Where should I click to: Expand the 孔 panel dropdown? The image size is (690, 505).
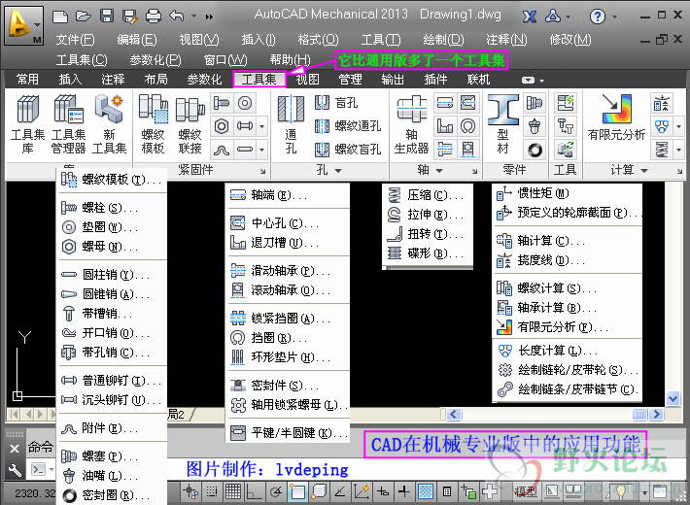pos(338,170)
